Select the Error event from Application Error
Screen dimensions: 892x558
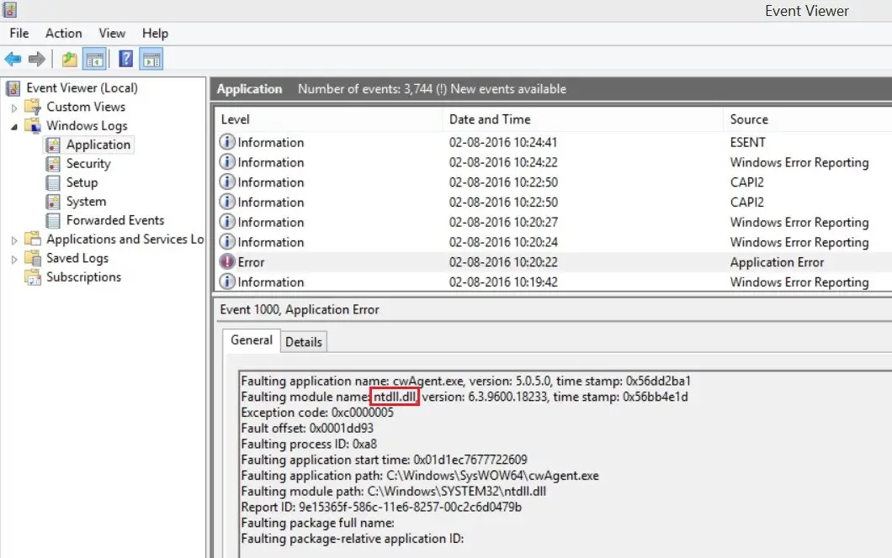(x=554, y=262)
